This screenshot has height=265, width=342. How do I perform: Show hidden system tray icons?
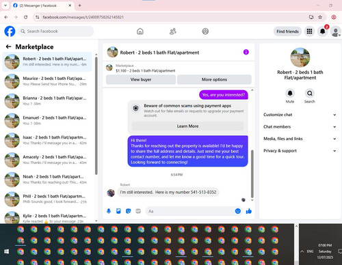302,251
